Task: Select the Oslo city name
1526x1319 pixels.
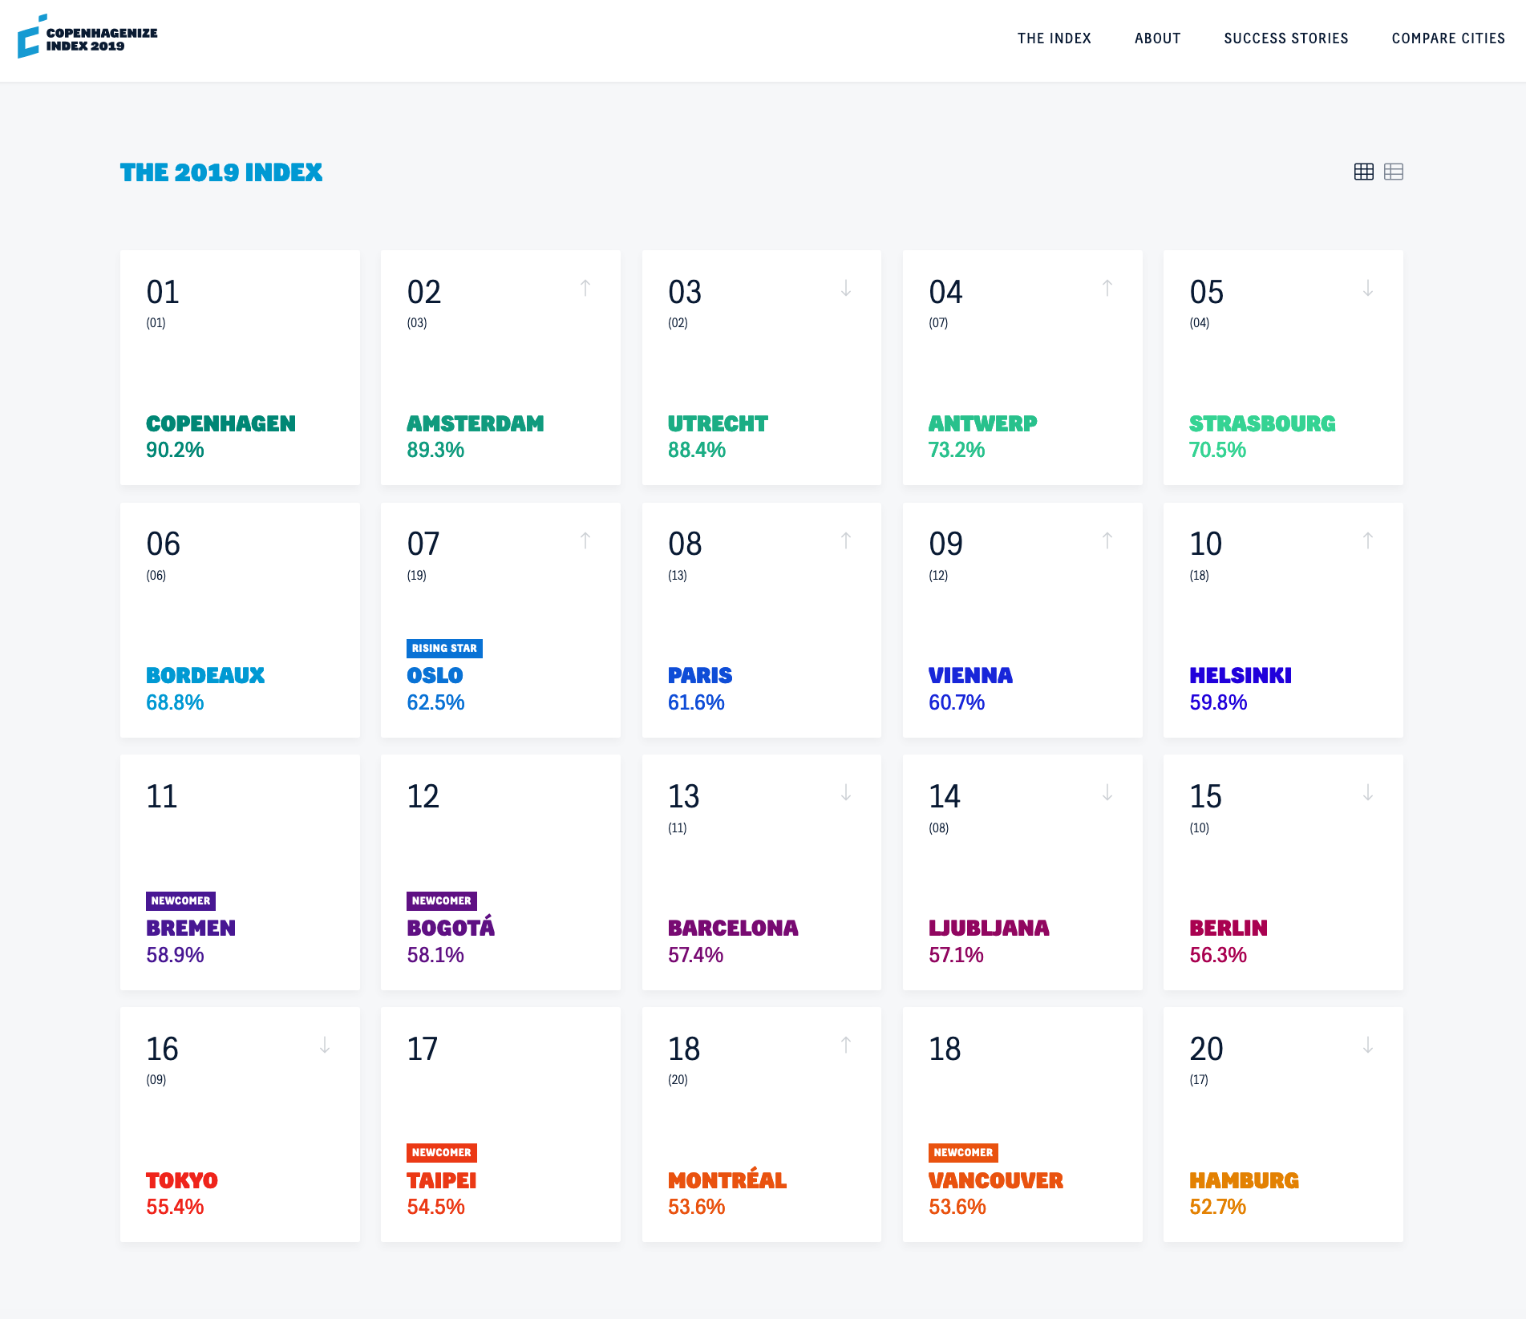Action: [x=435, y=675]
